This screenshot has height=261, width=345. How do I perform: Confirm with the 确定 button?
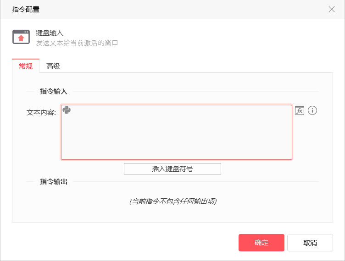[x=262, y=243]
